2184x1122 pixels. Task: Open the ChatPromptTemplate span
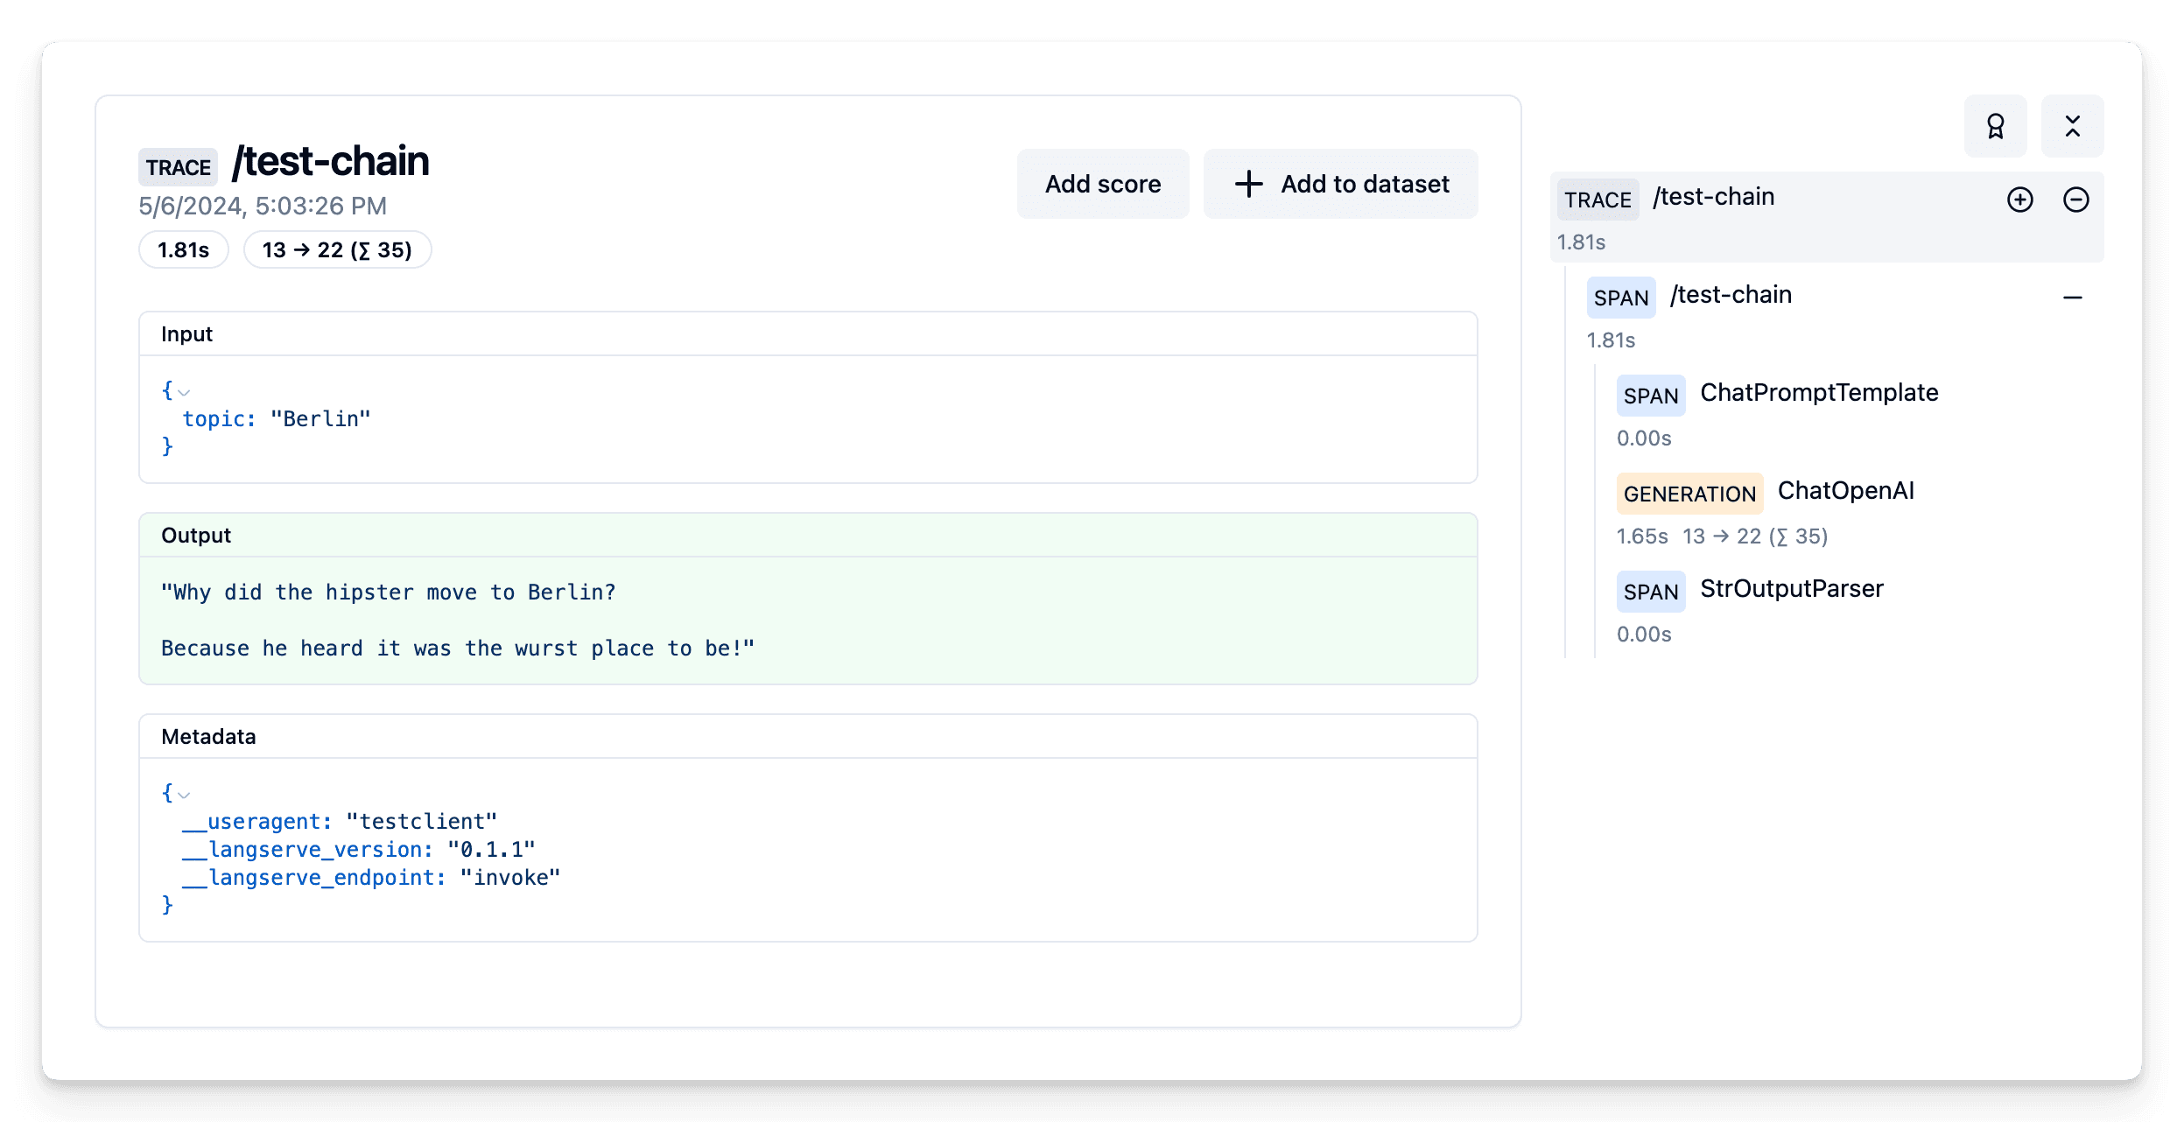point(1818,393)
